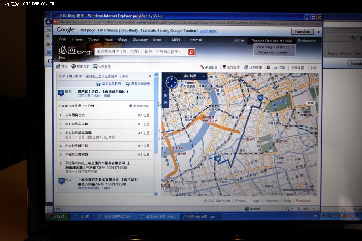Image resolution: width=362 pixels, height=241 pixels.
Task: Click 共享地图 share map
Action: (x=297, y=68)
